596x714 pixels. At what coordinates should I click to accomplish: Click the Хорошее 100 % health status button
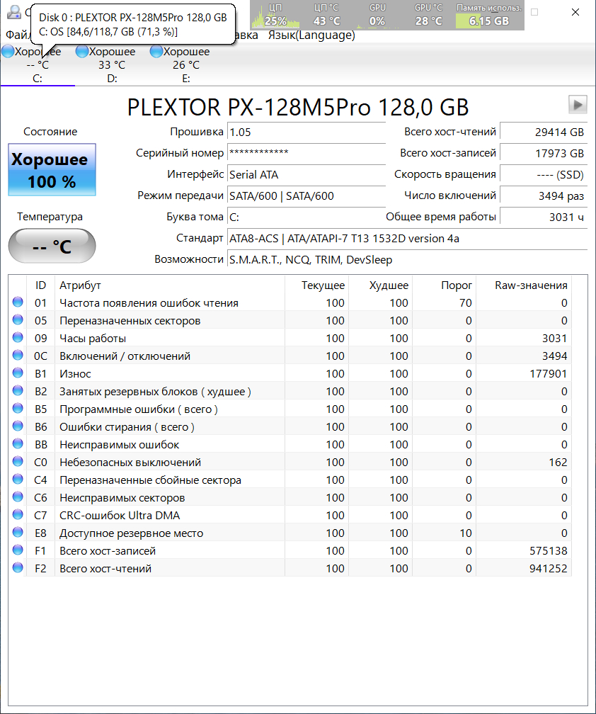click(x=52, y=170)
